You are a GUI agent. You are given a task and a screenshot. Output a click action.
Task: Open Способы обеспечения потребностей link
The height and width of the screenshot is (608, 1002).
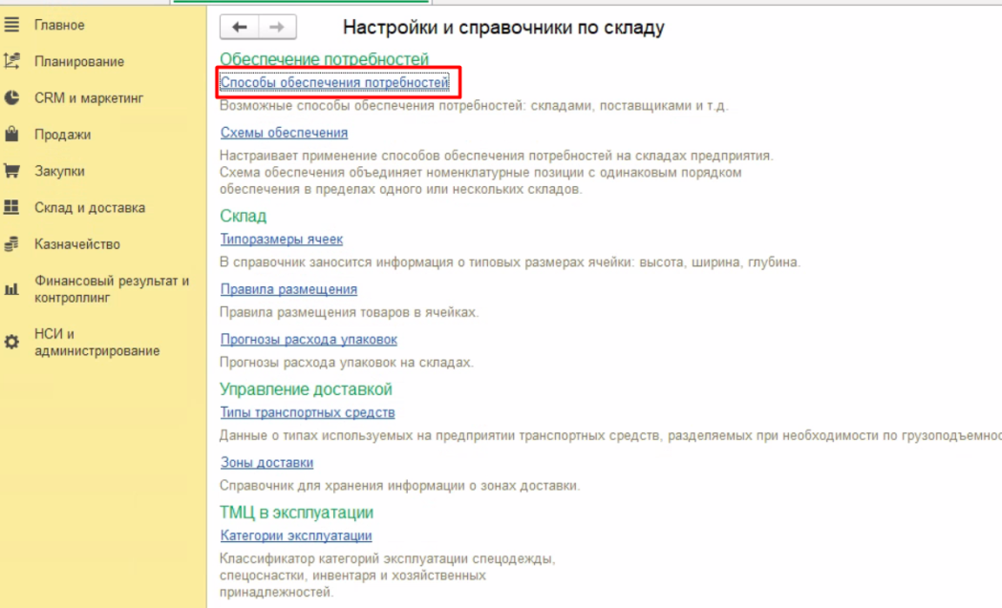click(334, 83)
